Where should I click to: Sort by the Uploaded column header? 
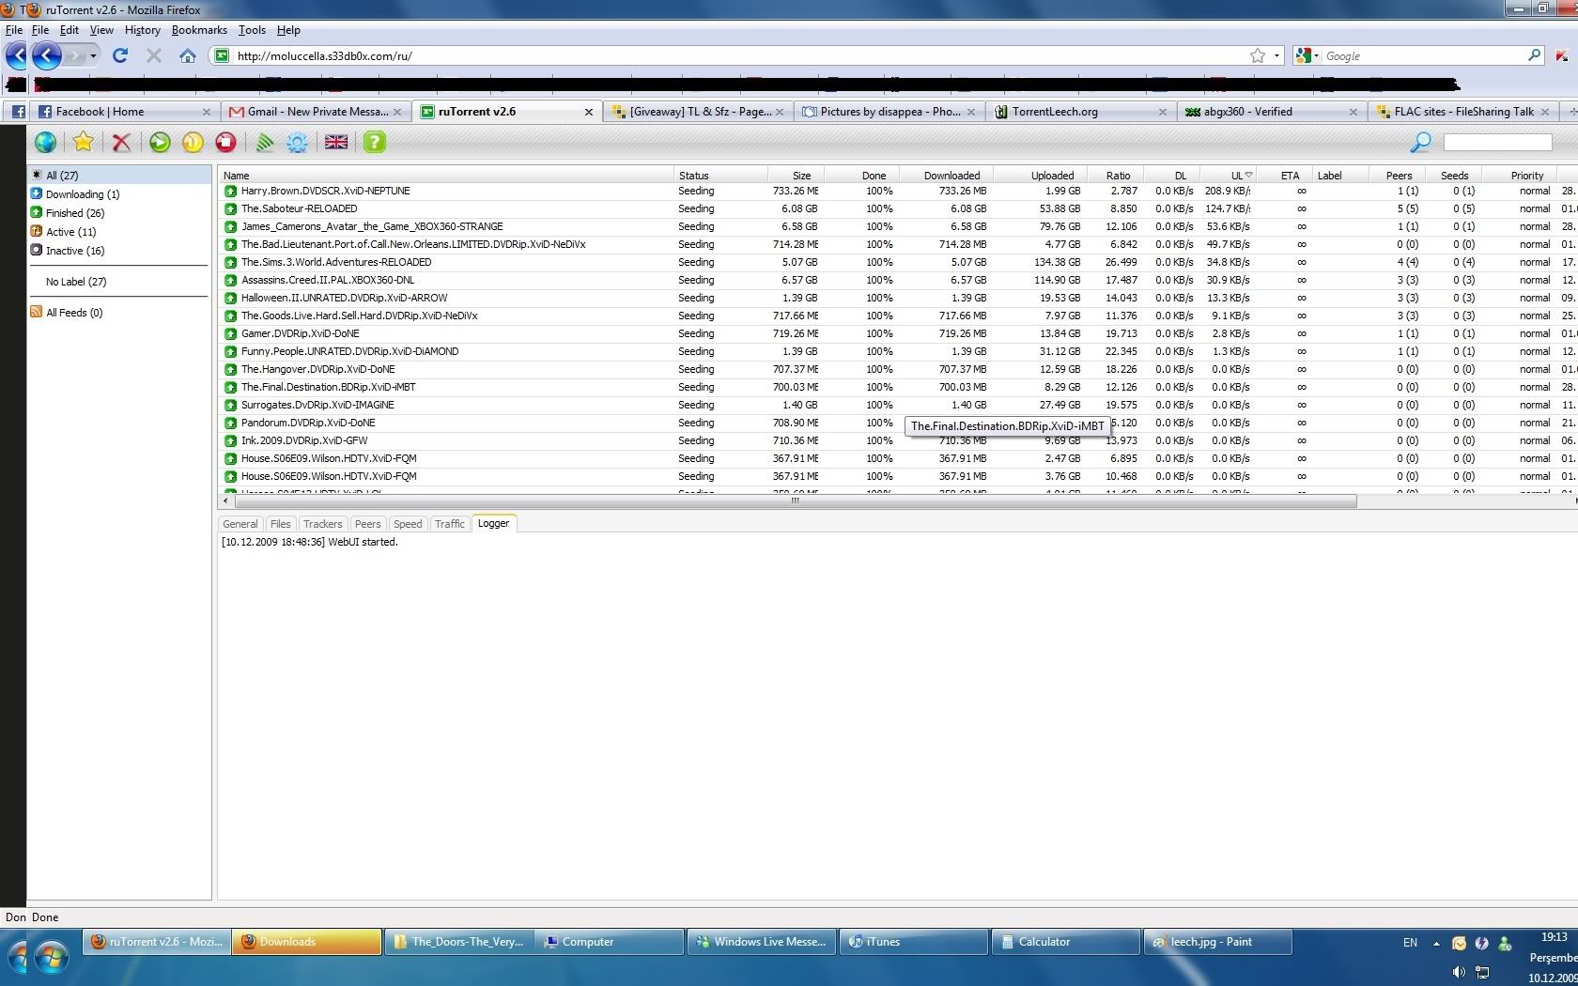coord(1040,175)
